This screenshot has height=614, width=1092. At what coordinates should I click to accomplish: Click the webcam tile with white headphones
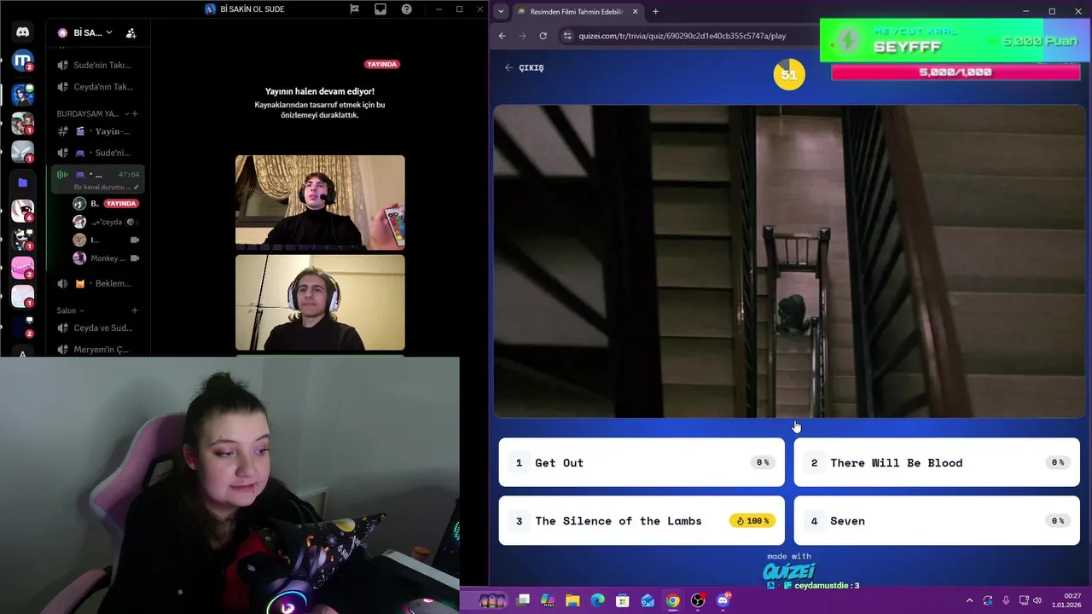[320, 303]
